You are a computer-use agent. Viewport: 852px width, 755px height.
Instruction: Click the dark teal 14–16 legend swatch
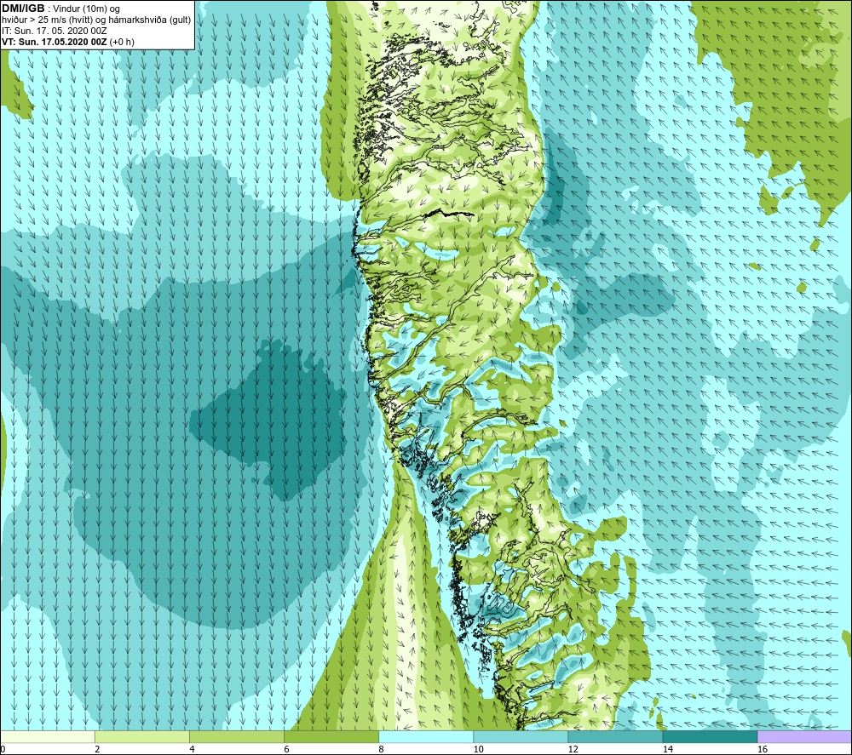[x=710, y=736]
